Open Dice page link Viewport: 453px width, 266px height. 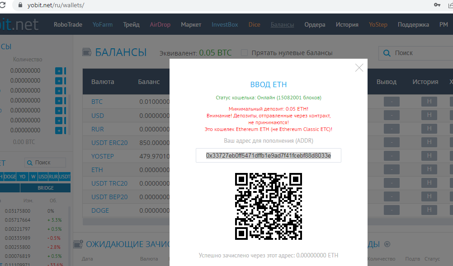(254, 24)
